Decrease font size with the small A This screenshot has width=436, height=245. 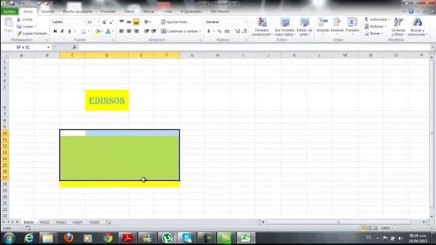(x=111, y=22)
